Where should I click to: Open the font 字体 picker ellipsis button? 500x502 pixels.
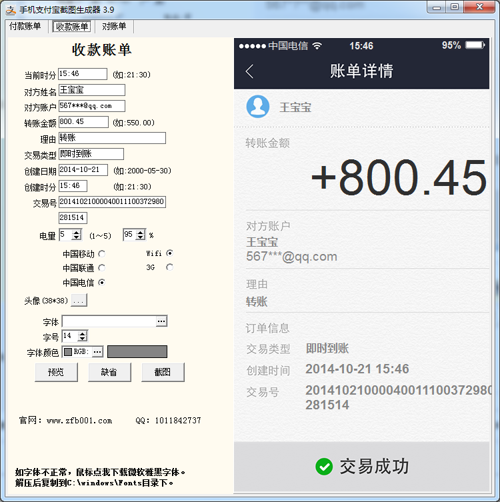tap(161, 321)
